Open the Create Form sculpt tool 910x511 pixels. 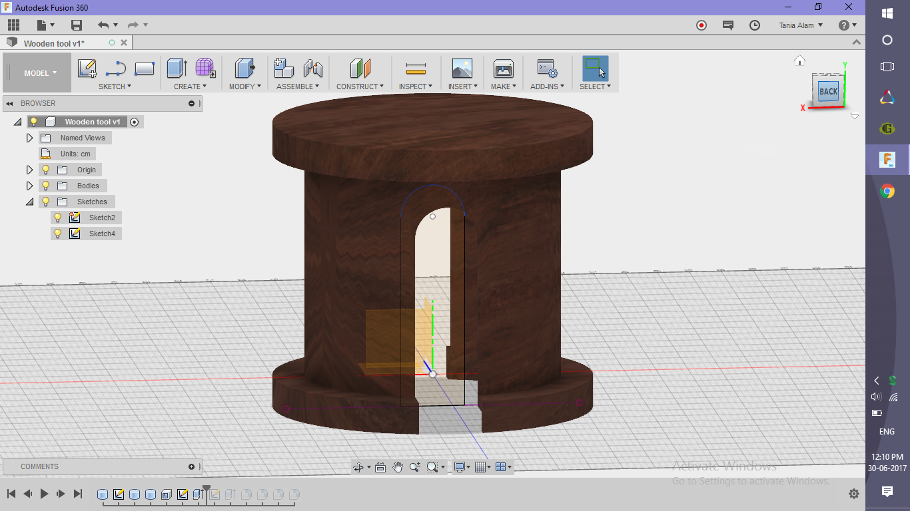point(205,68)
